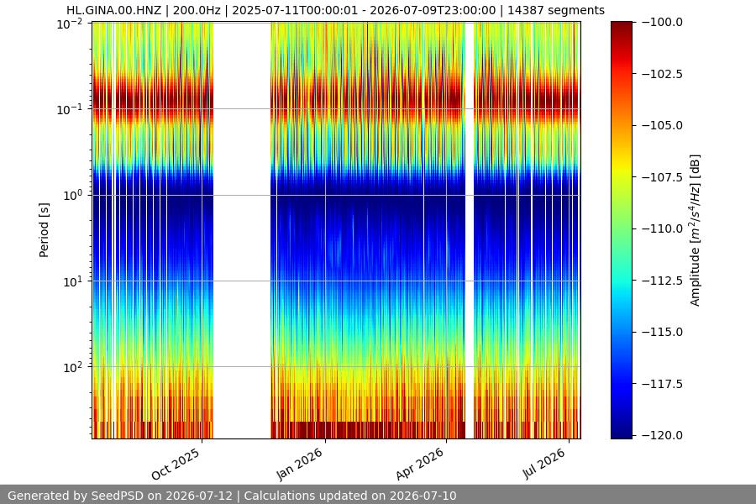Click the large white data gap before Jan 2026

point(242,230)
